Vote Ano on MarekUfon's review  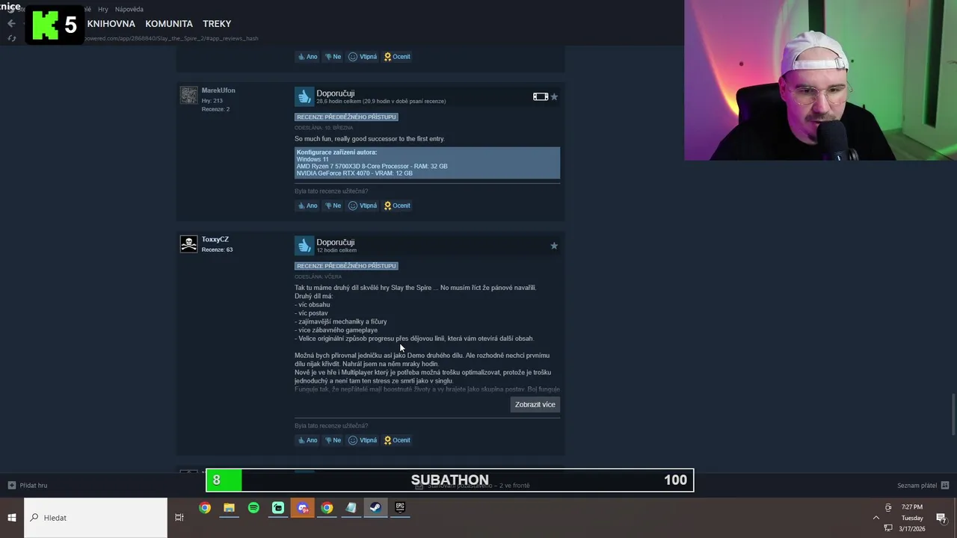pyautogui.click(x=307, y=205)
